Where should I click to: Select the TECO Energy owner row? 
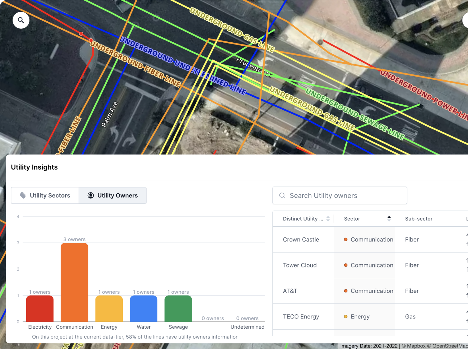point(370,317)
